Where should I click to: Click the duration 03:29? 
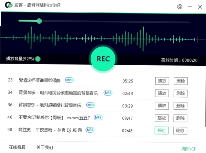coord(127,106)
